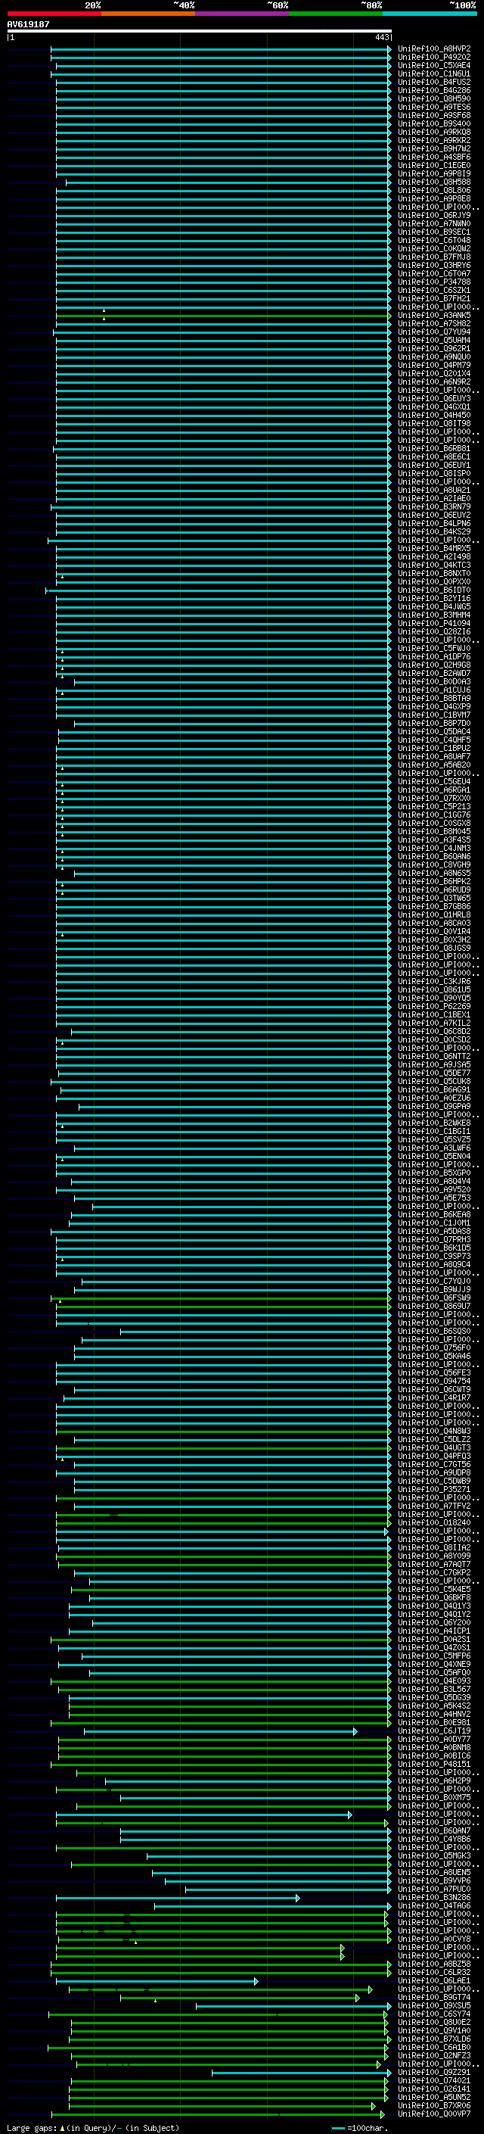Click the white AV619187 query sequence bar
The height and width of the screenshot is (2134, 484).
(x=200, y=30)
